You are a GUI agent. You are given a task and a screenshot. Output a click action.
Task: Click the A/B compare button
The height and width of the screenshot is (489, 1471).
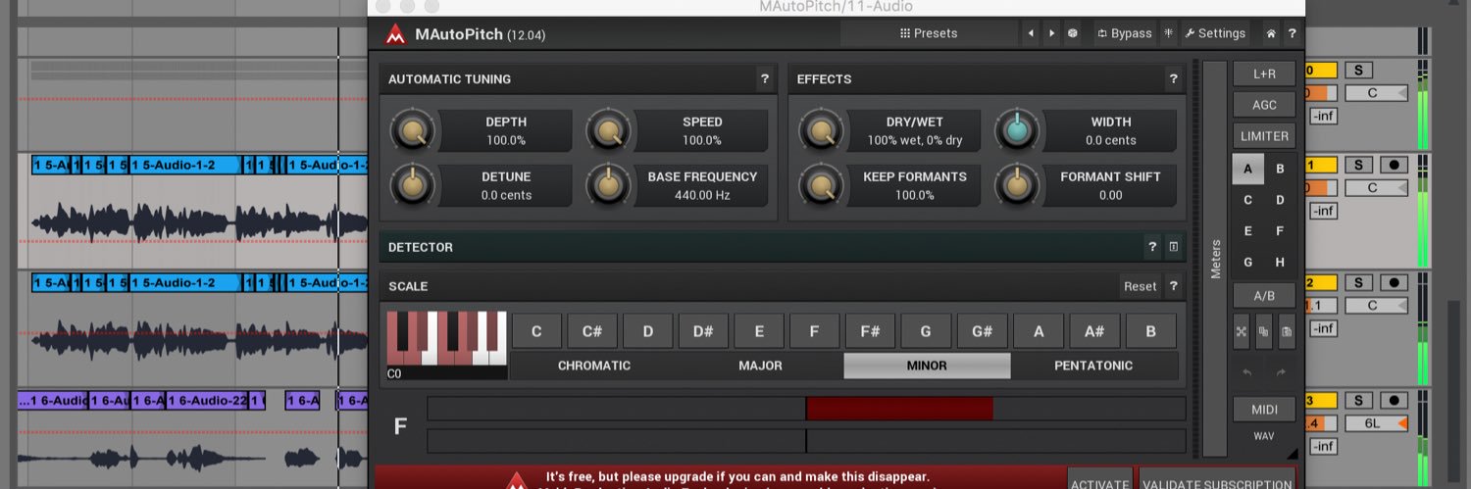(1264, 296)
